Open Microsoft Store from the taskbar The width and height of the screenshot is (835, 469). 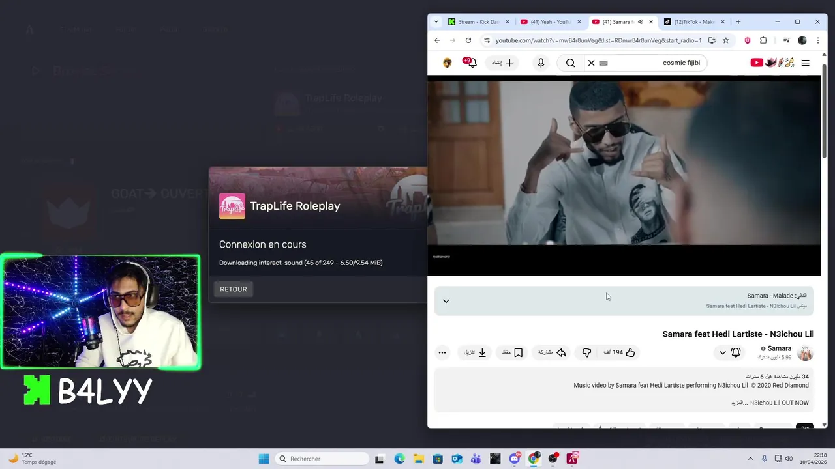(x=438, y=459)
